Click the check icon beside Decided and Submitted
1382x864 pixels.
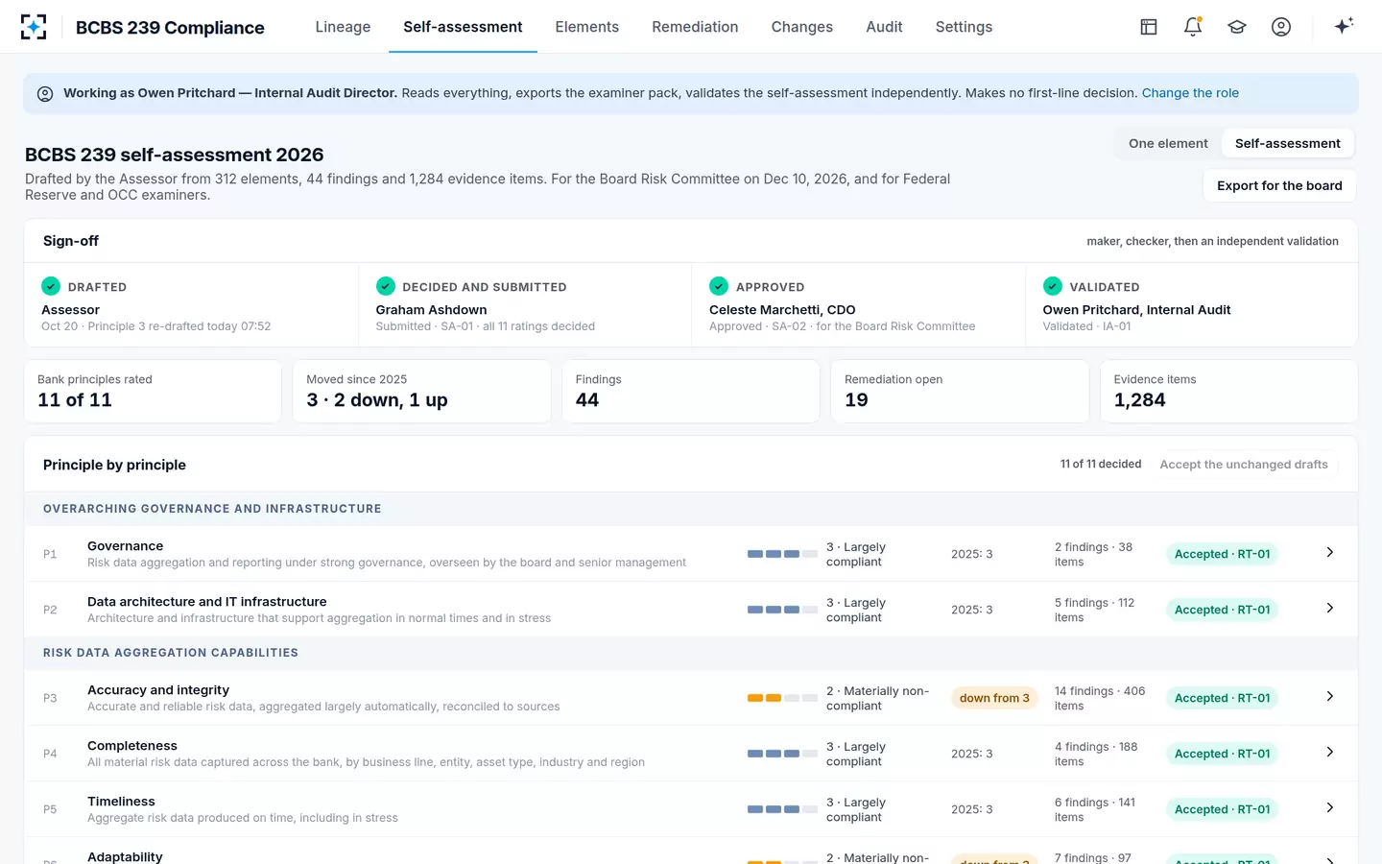pos(386,286)
